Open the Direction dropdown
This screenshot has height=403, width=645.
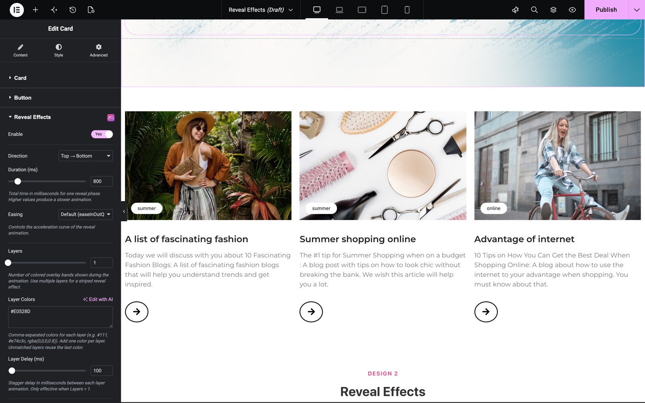tap(85, 156)
